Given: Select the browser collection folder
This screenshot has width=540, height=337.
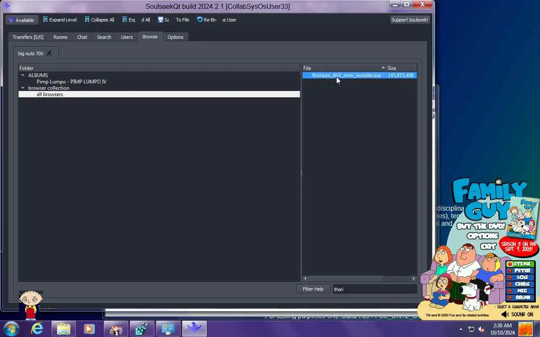Looking at the screenshot, I should coord(49,88).
